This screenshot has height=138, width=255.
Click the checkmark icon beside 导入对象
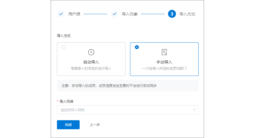coord(114,14)
